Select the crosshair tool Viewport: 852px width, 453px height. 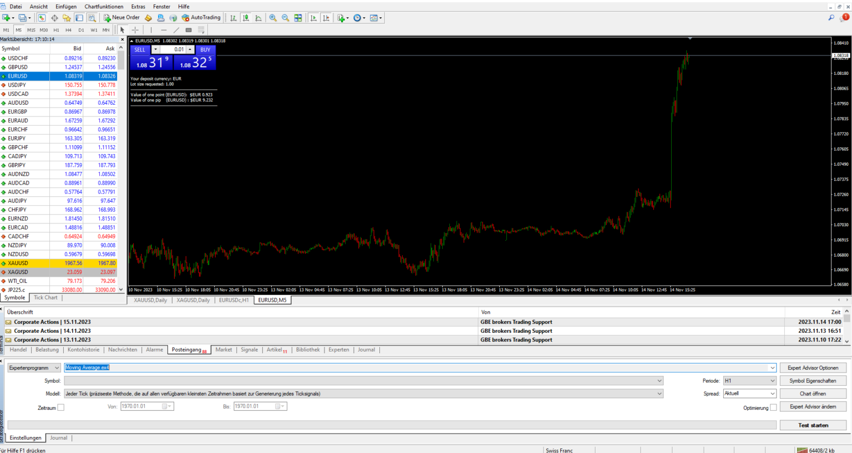pyautogui.click(x=135, y=29)
